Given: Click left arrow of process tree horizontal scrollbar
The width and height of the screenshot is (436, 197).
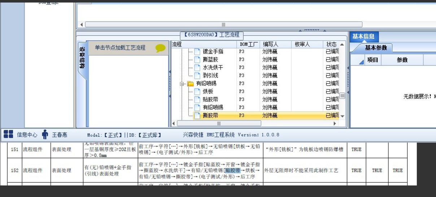Looking at the screenshot, I should (x=174, y=123).
